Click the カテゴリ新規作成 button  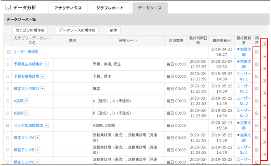(x=30, y=30)
